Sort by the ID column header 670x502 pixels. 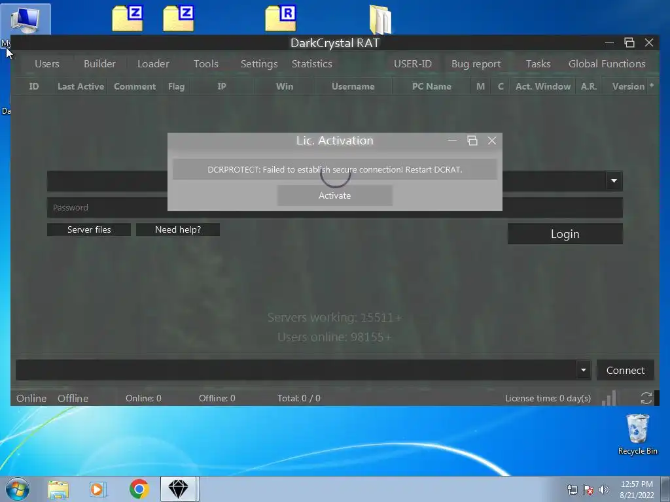click(34, 86)
